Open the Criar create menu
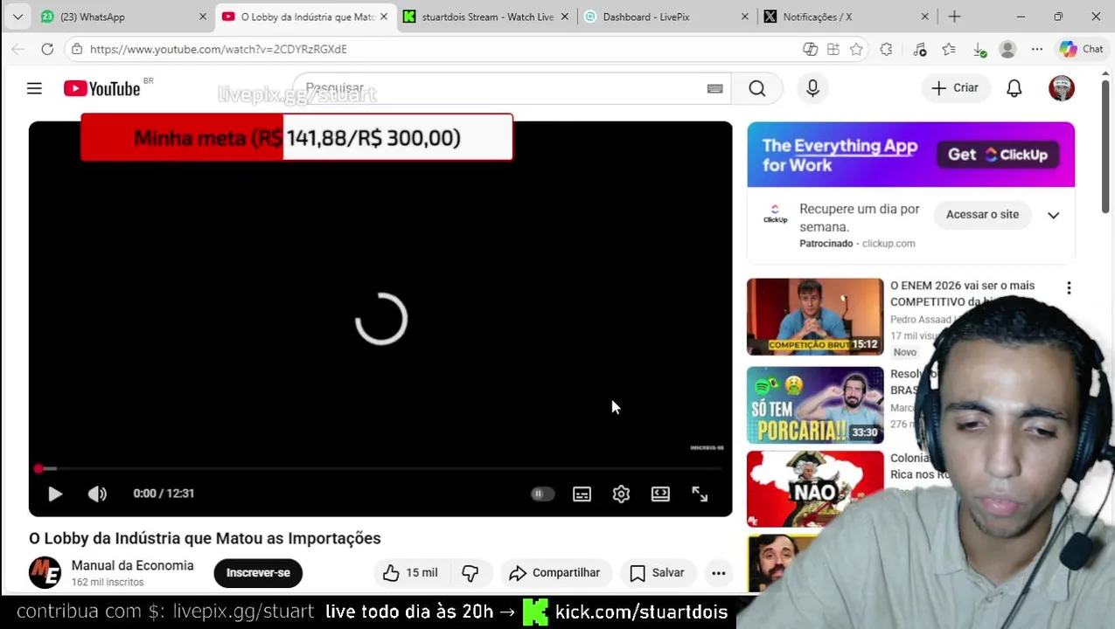 955,87
